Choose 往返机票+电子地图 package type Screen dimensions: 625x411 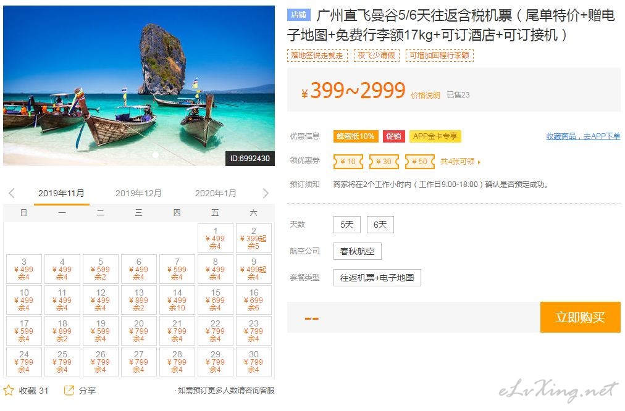click(x=377, y=278)
